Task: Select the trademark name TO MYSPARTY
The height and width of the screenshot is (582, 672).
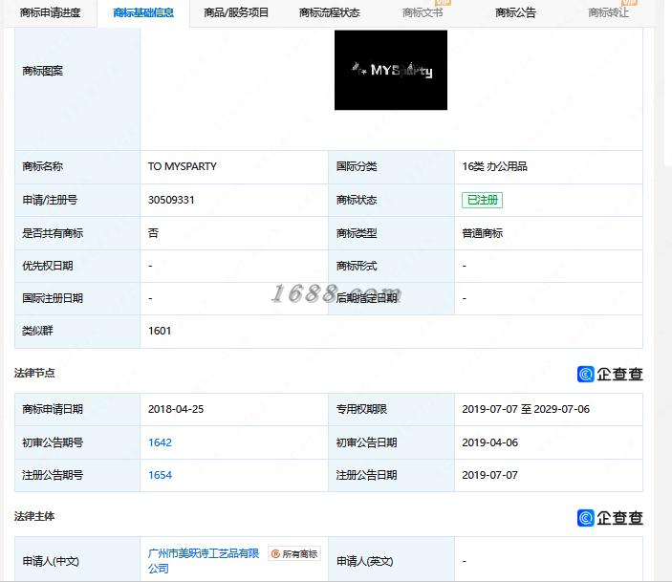Action: coord(183,166)
